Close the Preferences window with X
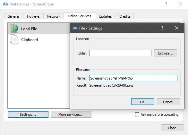The image size is (188, 135). [x=181, y=4]
